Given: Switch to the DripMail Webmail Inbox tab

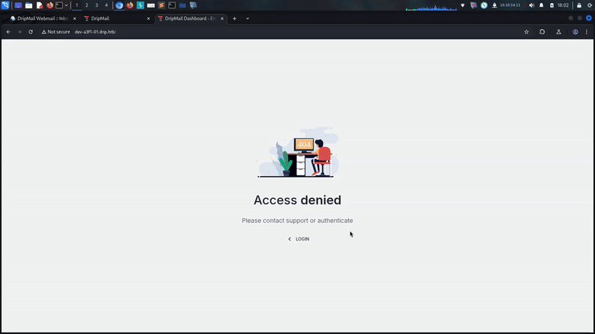Looking at the screenshot, I should click(x=41, y=18).
